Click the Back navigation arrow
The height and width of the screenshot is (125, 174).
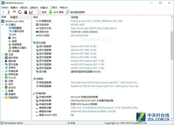tap(3, 12)
